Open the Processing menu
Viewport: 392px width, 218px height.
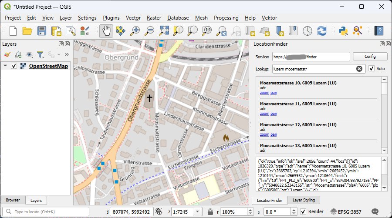[x=226, y=18]
